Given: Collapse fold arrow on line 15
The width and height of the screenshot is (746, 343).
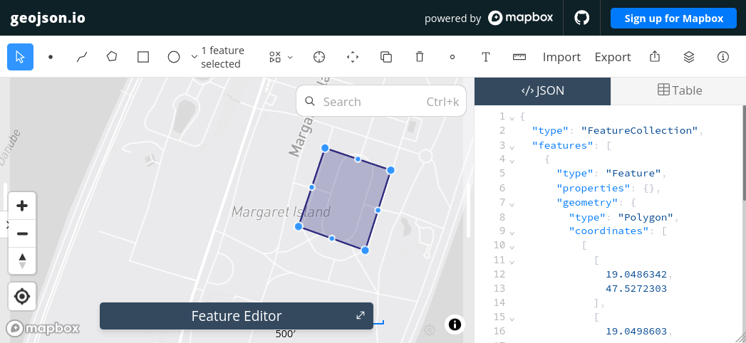Looking at the screenshot, I should 512,318.
